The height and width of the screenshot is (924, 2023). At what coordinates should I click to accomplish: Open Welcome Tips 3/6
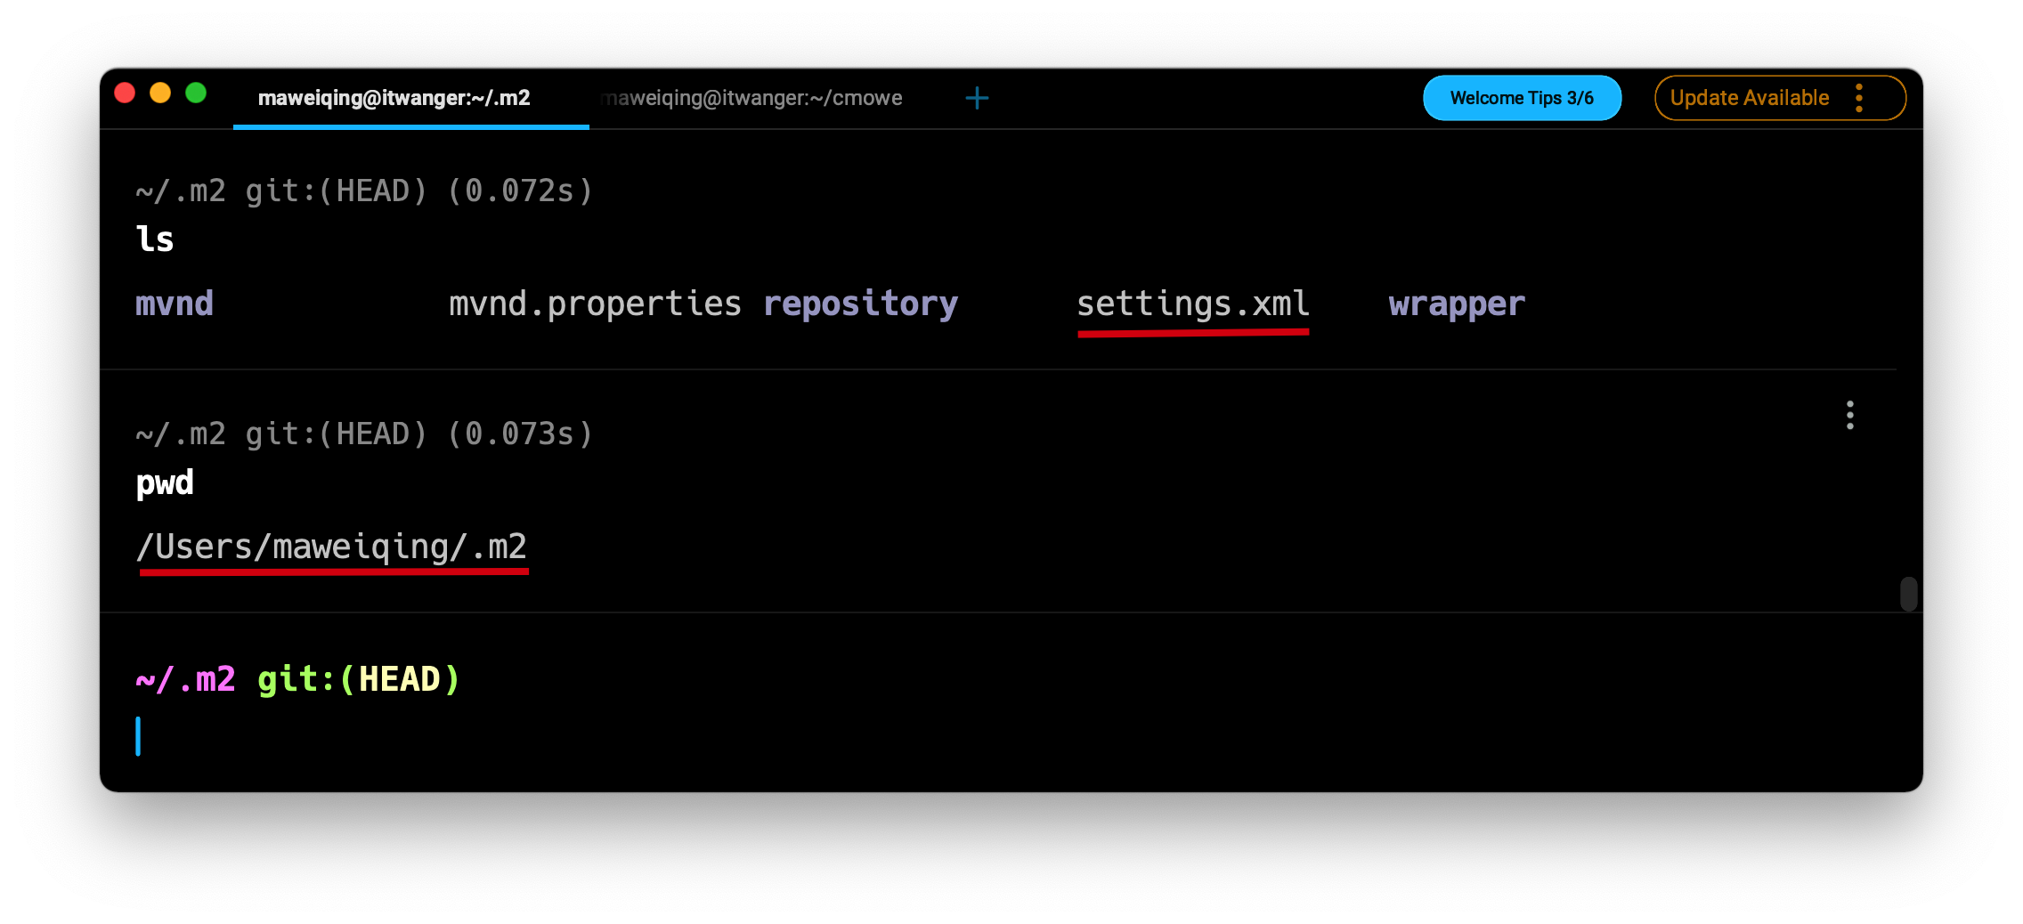(1522, 98)
